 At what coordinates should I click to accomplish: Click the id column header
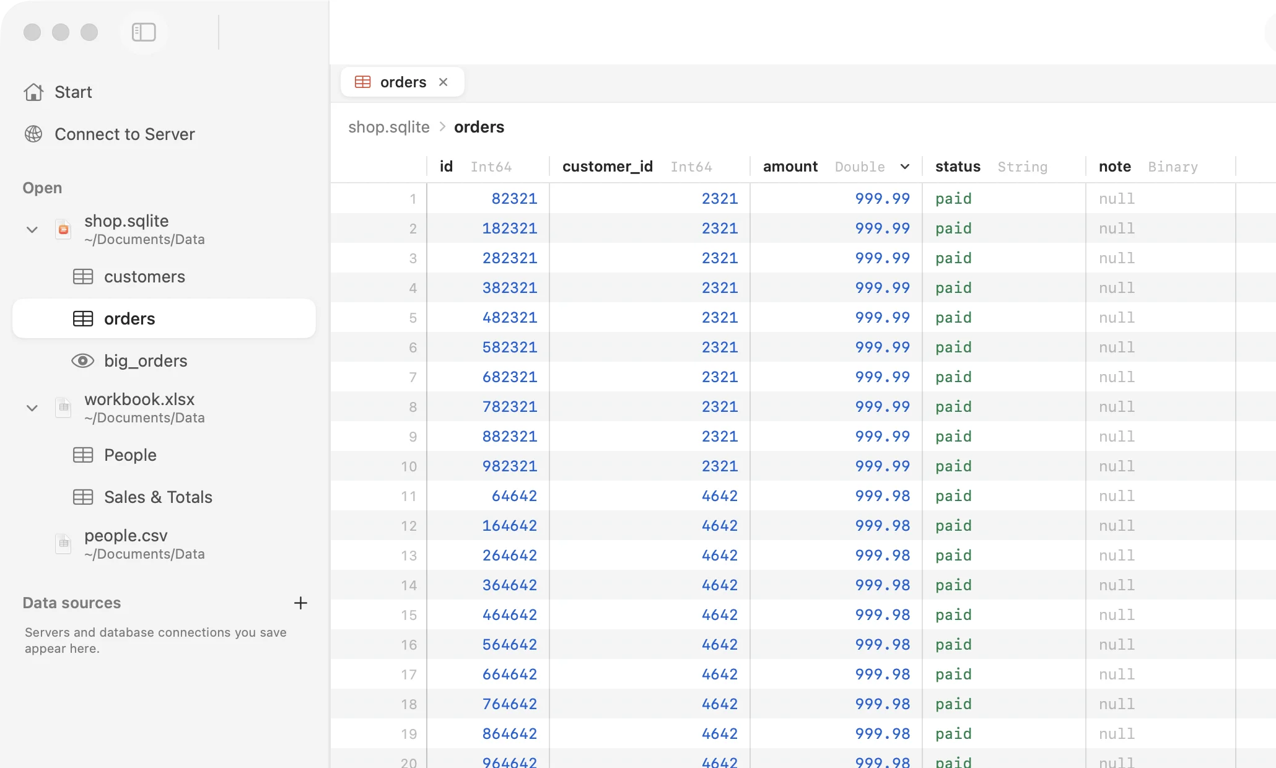click(488, 167)
